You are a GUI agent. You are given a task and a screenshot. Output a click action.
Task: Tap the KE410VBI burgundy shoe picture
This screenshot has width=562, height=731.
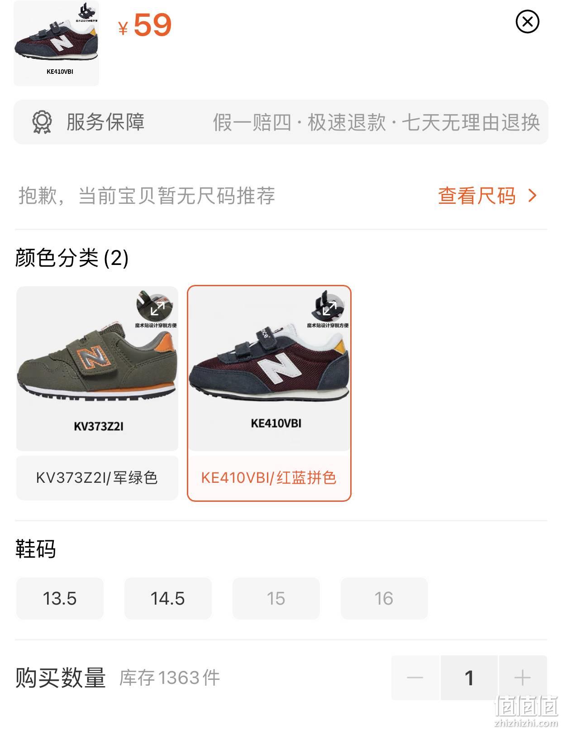[269, 369]
